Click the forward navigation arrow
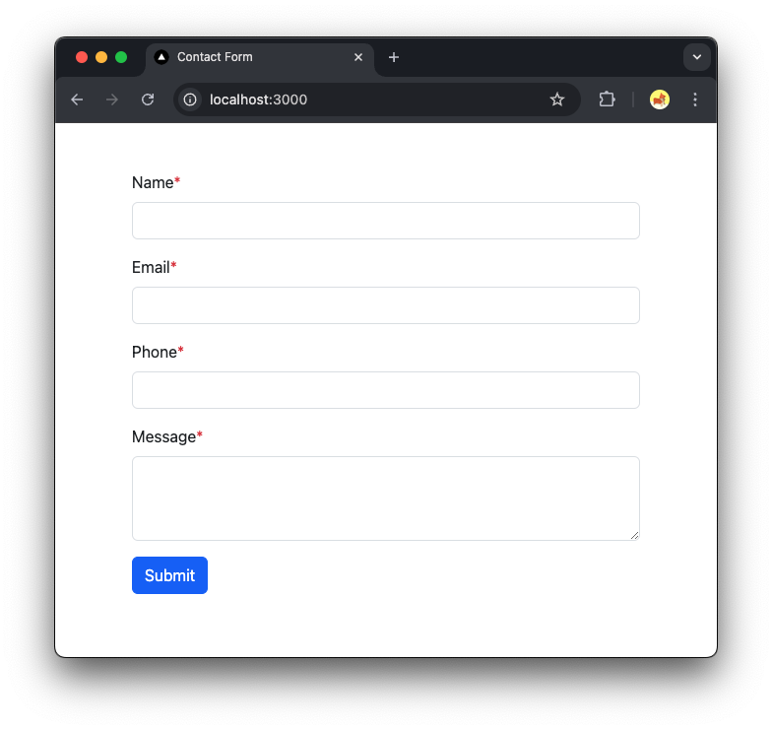The image size is (772, 730). coord(112,100)
